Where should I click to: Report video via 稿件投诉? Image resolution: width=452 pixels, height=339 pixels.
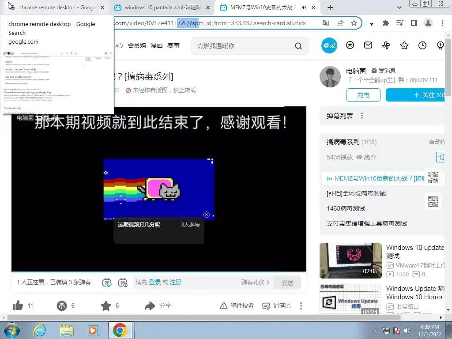coord(237,305)
